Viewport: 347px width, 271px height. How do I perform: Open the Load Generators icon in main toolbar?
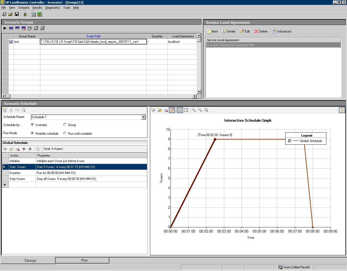point(25,14)
